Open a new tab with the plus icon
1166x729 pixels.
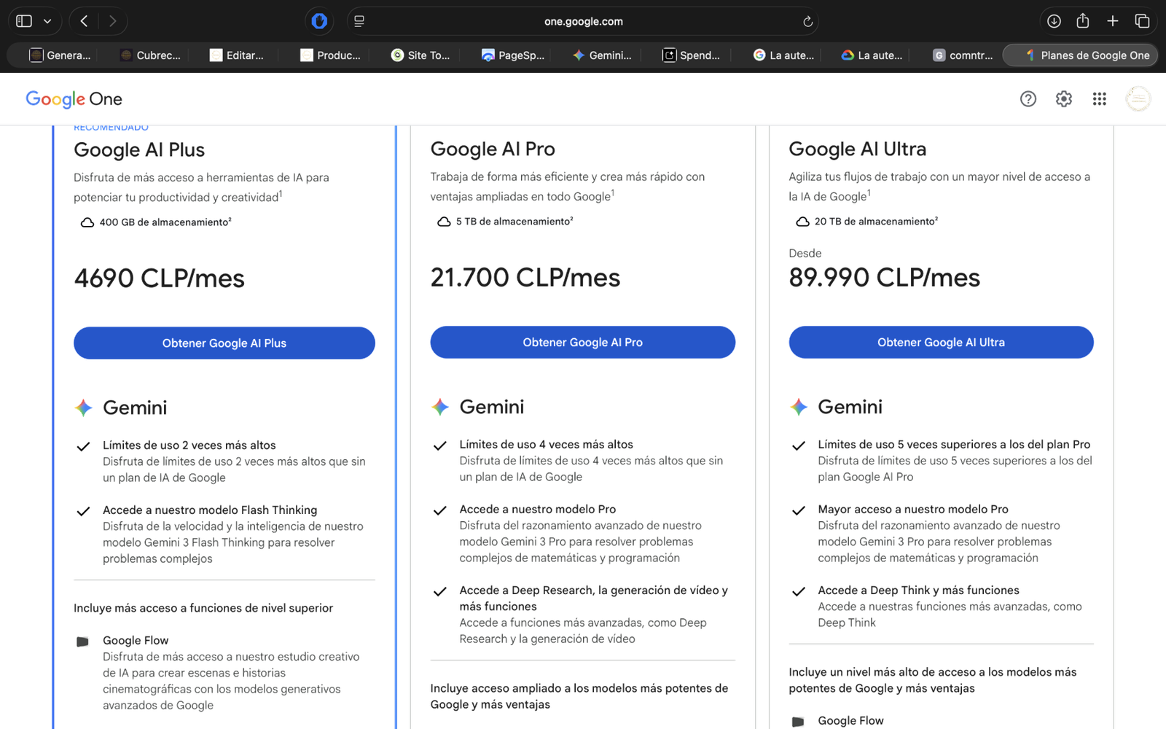pos(1113,21)
